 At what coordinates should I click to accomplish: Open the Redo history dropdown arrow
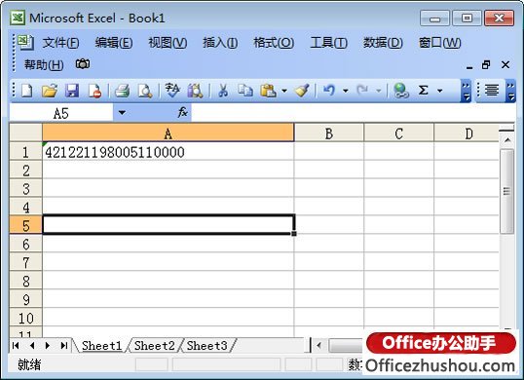coord(378,91)
